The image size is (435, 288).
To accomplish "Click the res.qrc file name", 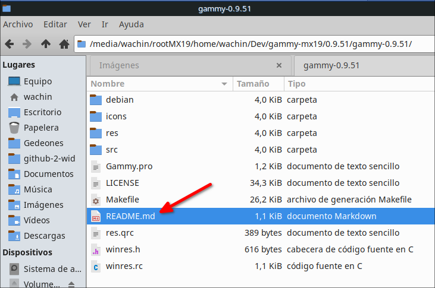I will [120, 233].
